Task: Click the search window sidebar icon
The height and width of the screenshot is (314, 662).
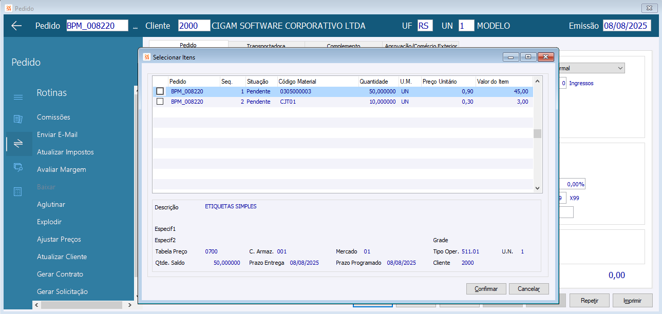Action: tap(18, 167)
